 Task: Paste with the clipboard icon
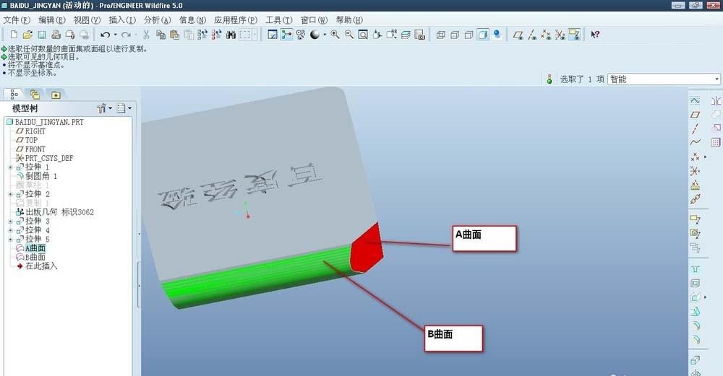(174, 35)
